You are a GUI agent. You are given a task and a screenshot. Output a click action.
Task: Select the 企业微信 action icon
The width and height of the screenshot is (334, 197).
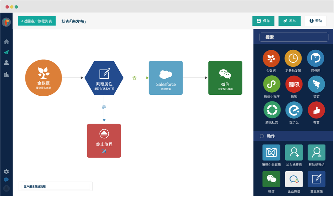[294, 179]
